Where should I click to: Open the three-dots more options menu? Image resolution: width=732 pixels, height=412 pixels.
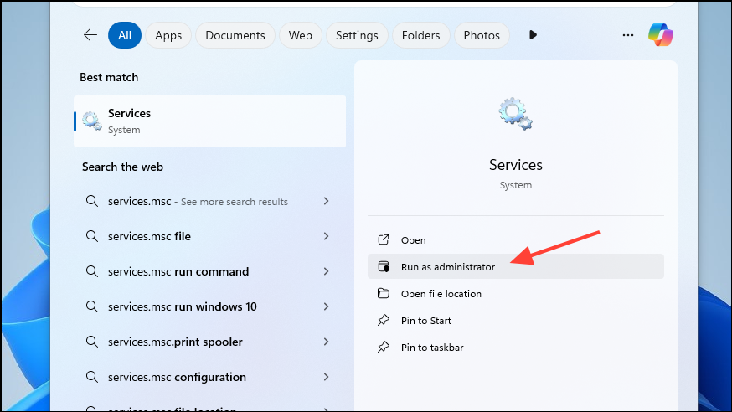[628, 35]
